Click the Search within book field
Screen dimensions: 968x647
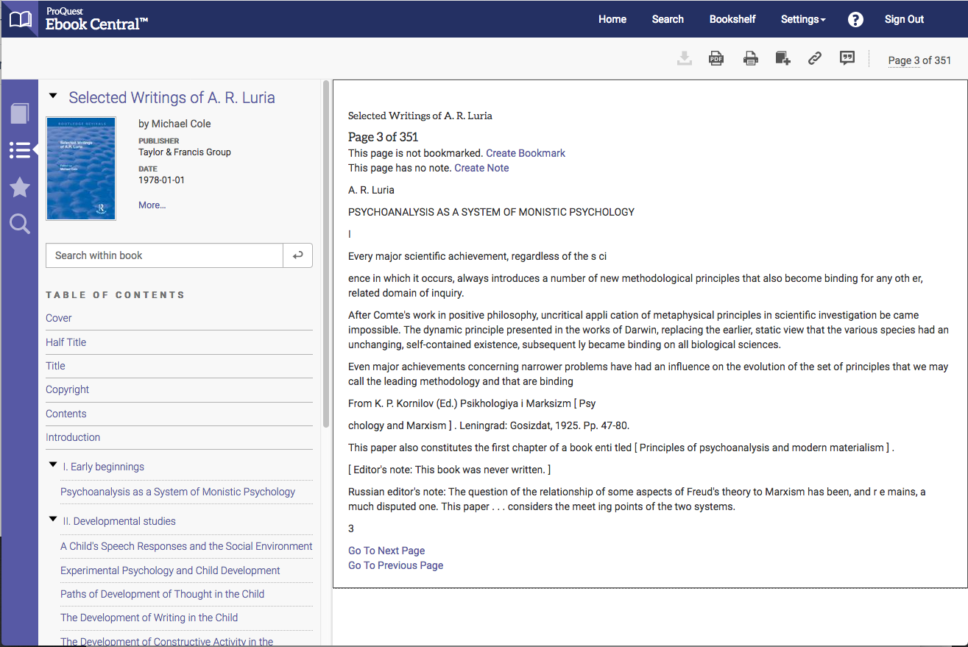point(164,255)
